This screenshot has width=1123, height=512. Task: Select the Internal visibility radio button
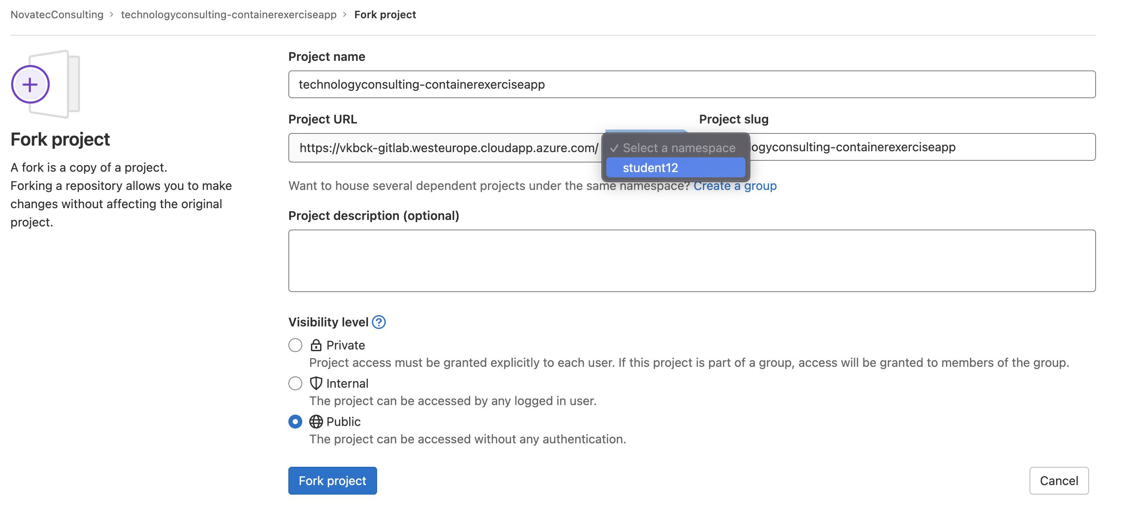(296, 383)
